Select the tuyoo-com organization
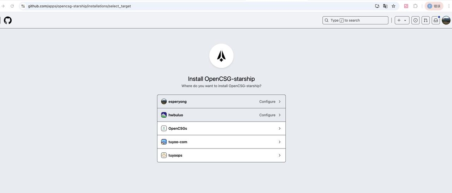 [178, 142]
